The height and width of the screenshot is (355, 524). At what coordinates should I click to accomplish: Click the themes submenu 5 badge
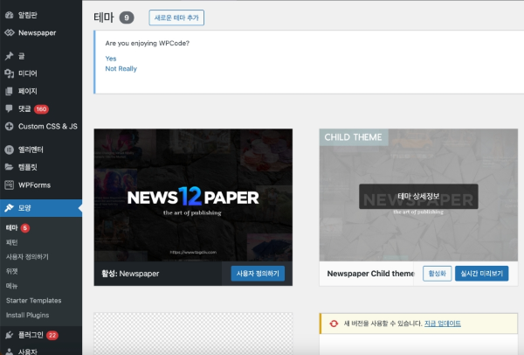(x=25, y=228)
